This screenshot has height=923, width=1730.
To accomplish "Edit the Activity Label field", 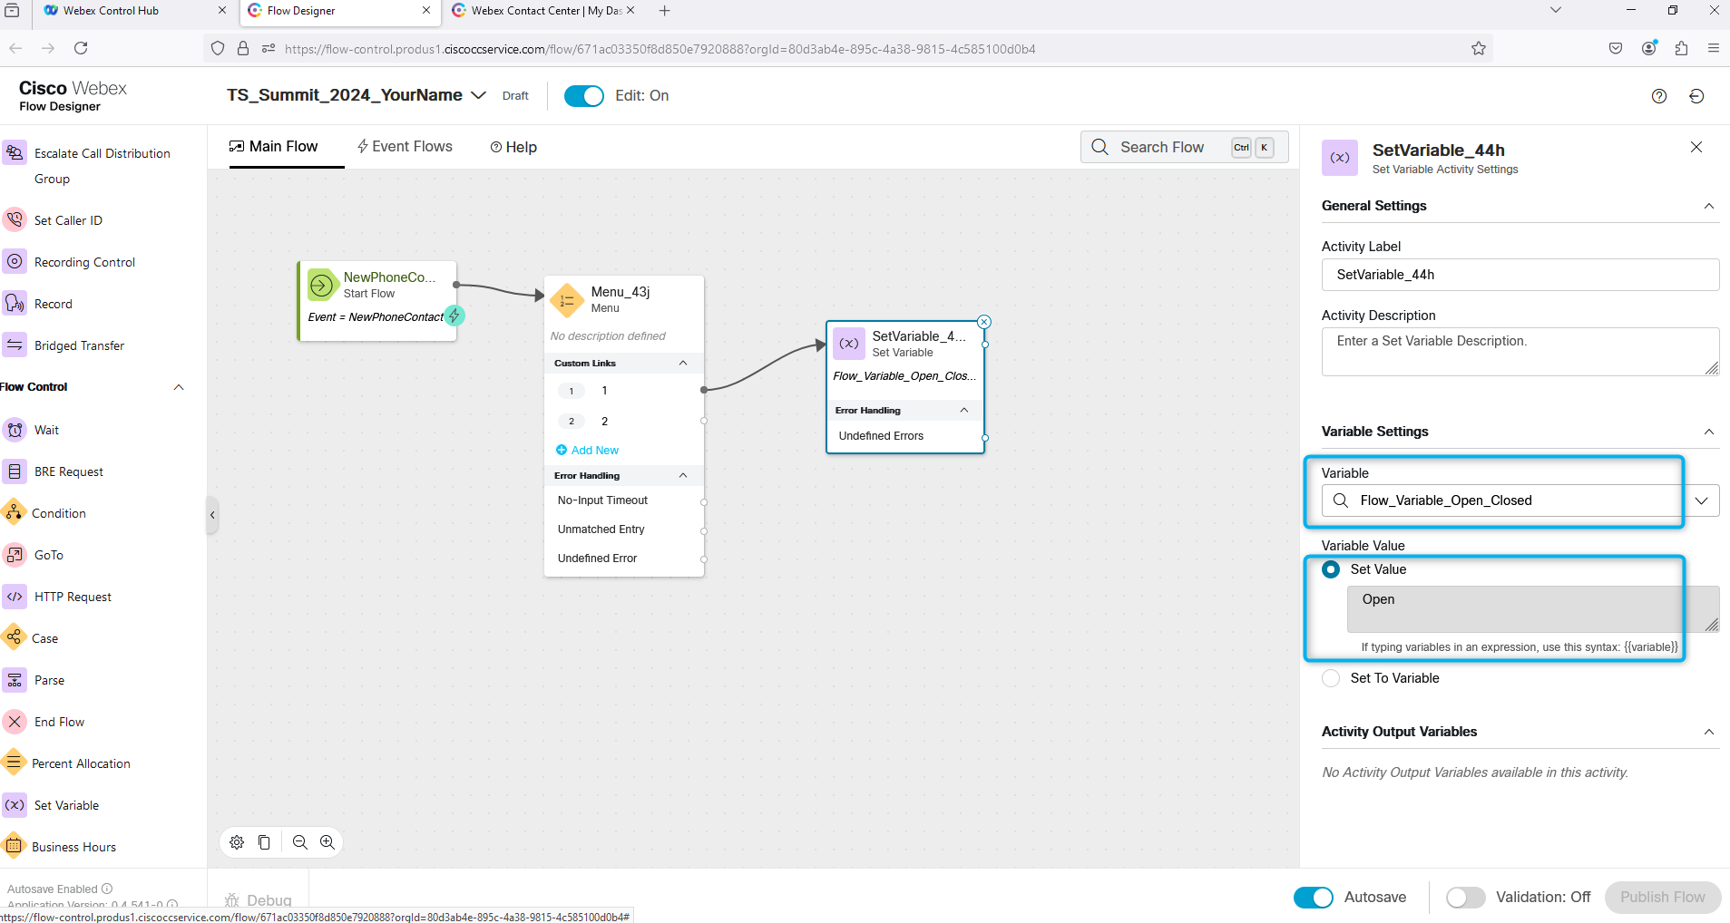I will click(1520, 275).
